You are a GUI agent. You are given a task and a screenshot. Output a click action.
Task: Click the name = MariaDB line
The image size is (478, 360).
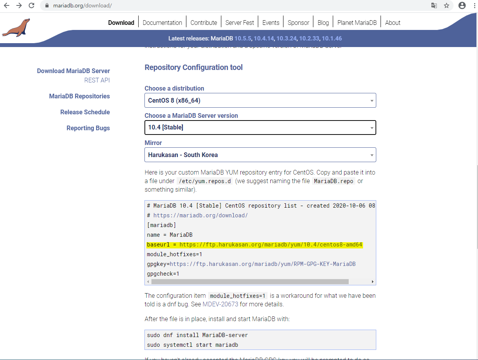click(x=170, y=235)
